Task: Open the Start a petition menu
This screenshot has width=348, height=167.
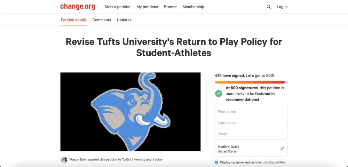Action: tap(117, 7)
